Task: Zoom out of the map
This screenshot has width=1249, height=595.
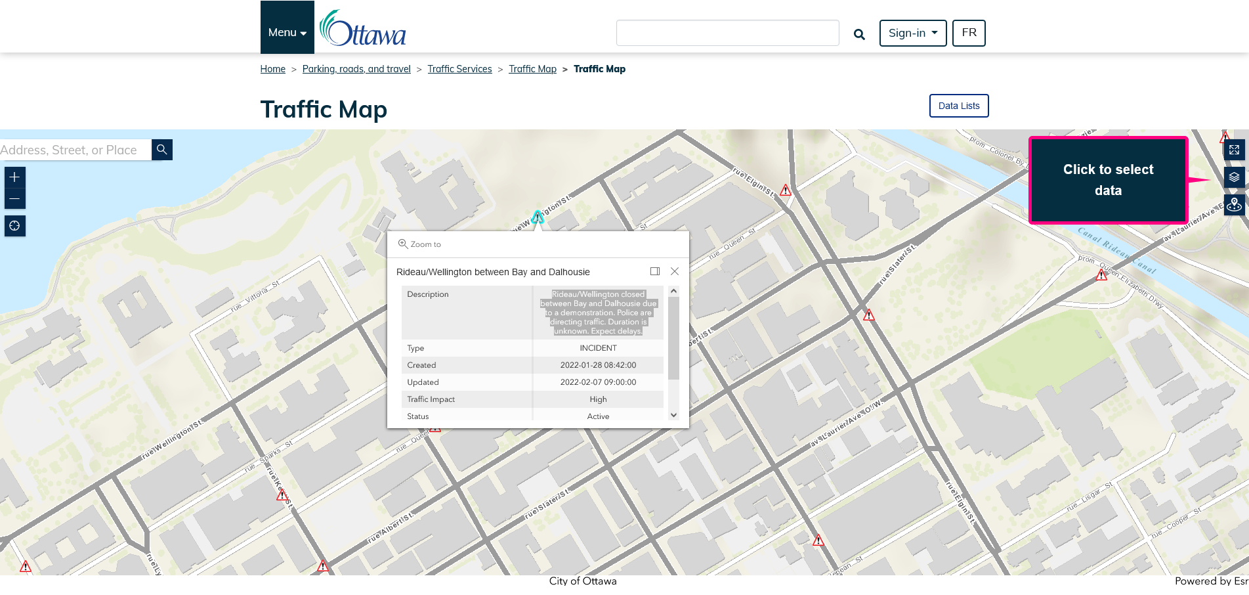Action: [x=15, y=198]
